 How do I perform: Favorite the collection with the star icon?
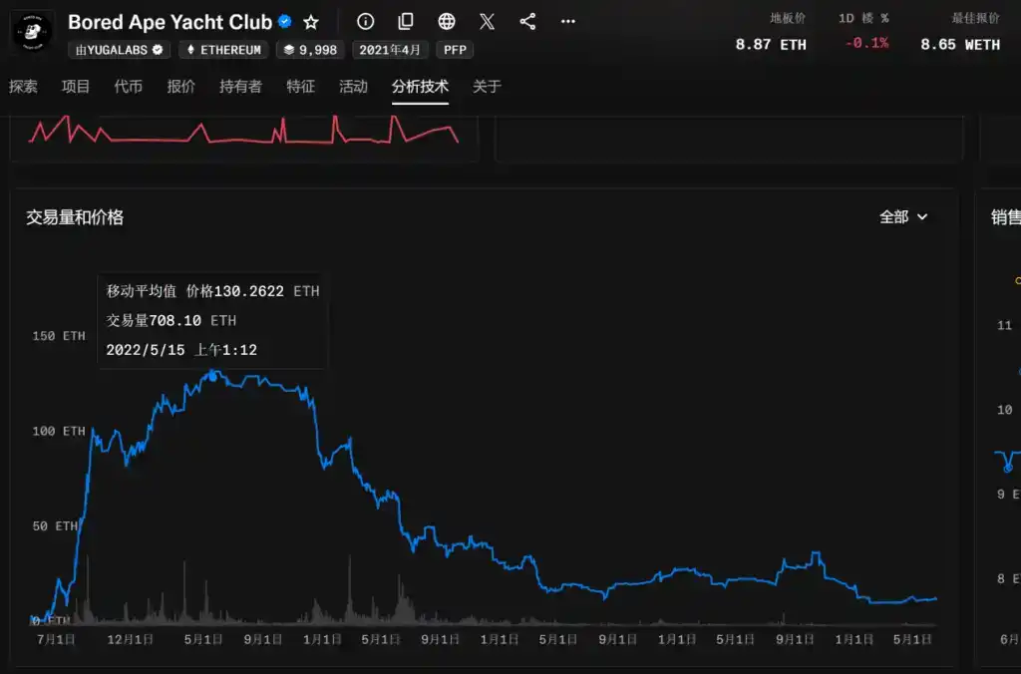tap(311, 22)
